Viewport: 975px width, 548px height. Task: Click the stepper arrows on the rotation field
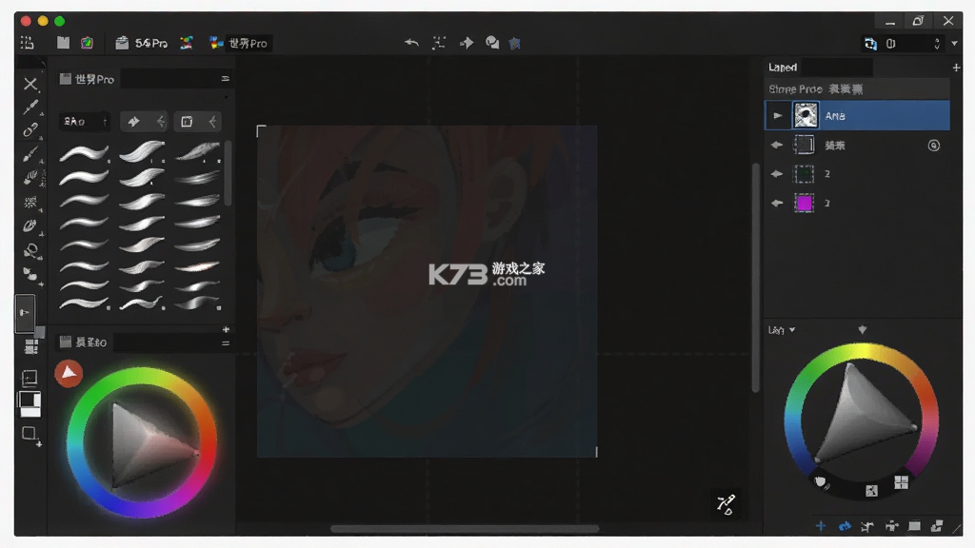click(x=937, y=44)
